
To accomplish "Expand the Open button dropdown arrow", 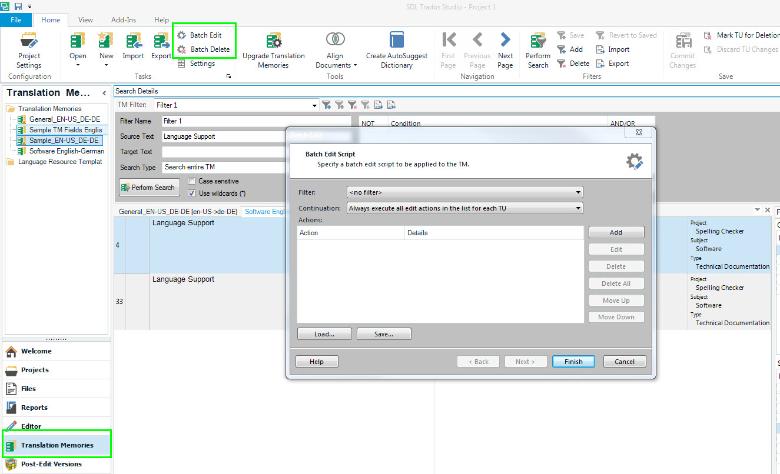I will coord(78,65).
